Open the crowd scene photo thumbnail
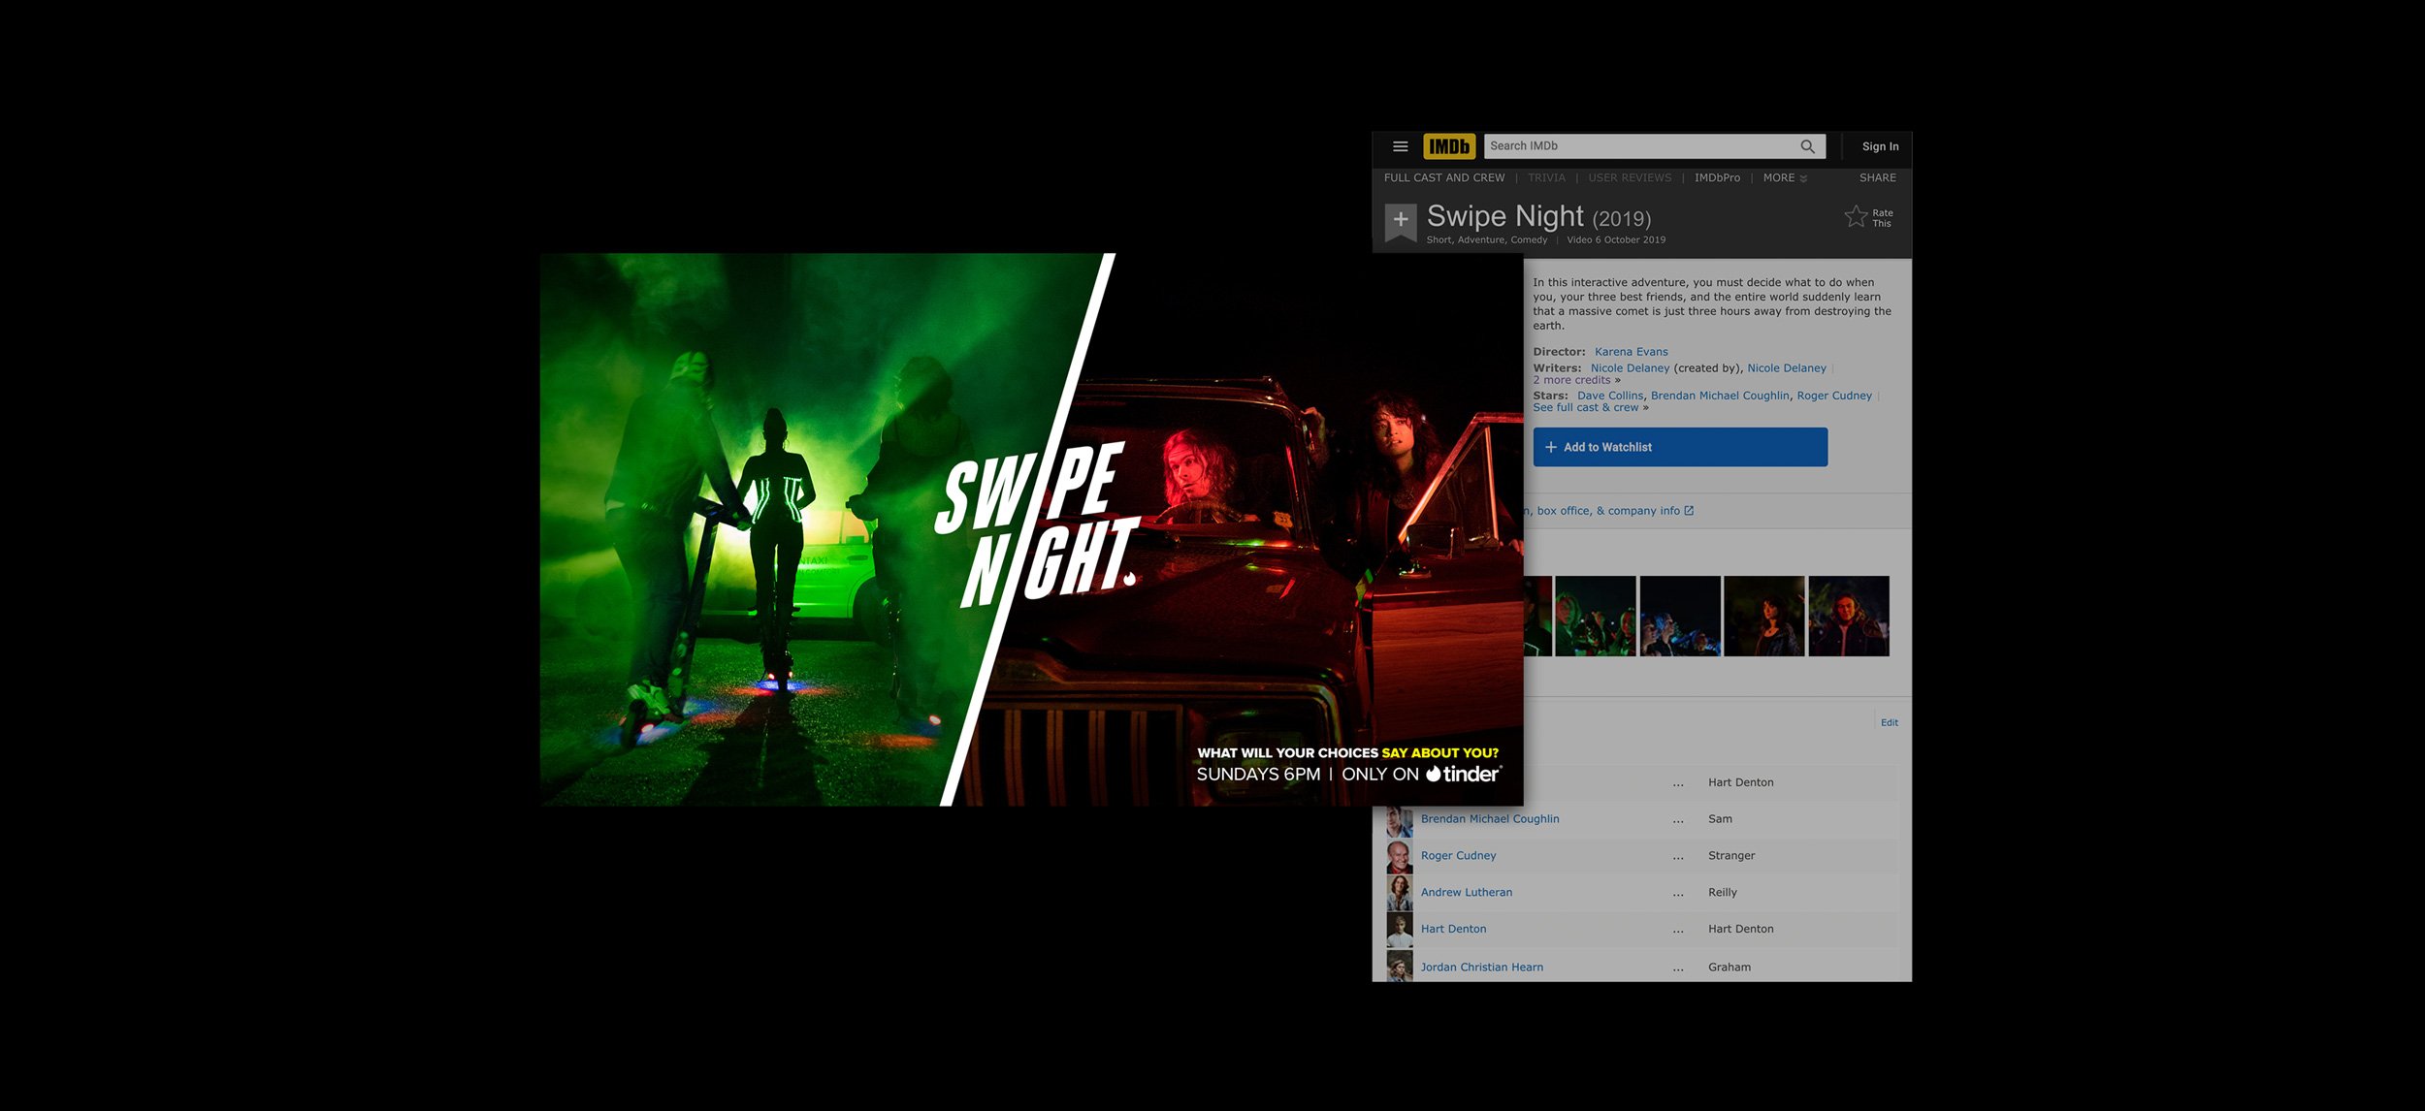 click(x=1595, y=617)
